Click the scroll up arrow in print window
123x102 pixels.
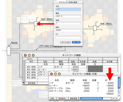119,93
